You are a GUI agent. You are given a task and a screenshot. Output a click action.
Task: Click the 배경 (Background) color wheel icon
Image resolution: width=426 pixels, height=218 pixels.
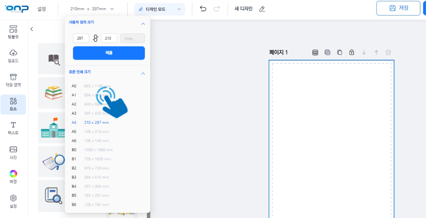coord(13,174)
